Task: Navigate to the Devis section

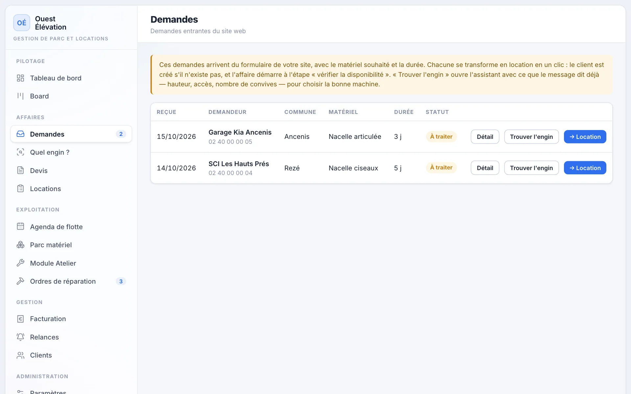Action: point(71,170)
